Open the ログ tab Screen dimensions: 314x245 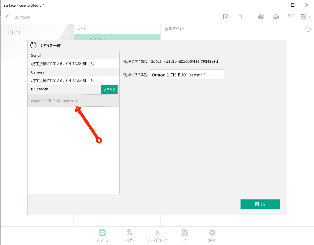185,236
